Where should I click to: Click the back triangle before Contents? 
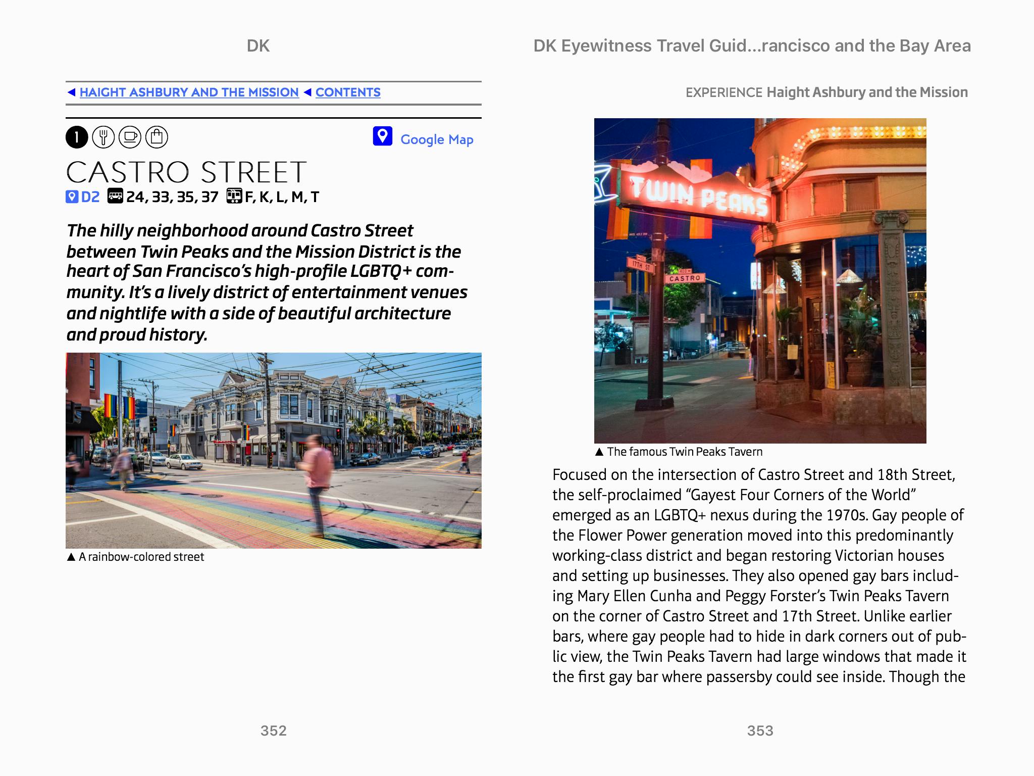click(x=307, y=92)
